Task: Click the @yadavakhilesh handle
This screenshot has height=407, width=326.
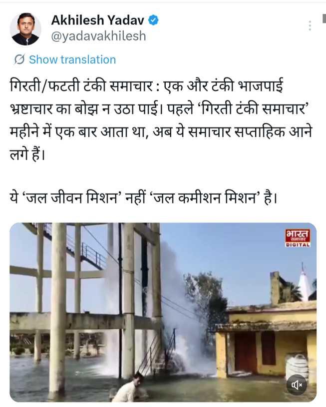Action: tap(98, 36)
